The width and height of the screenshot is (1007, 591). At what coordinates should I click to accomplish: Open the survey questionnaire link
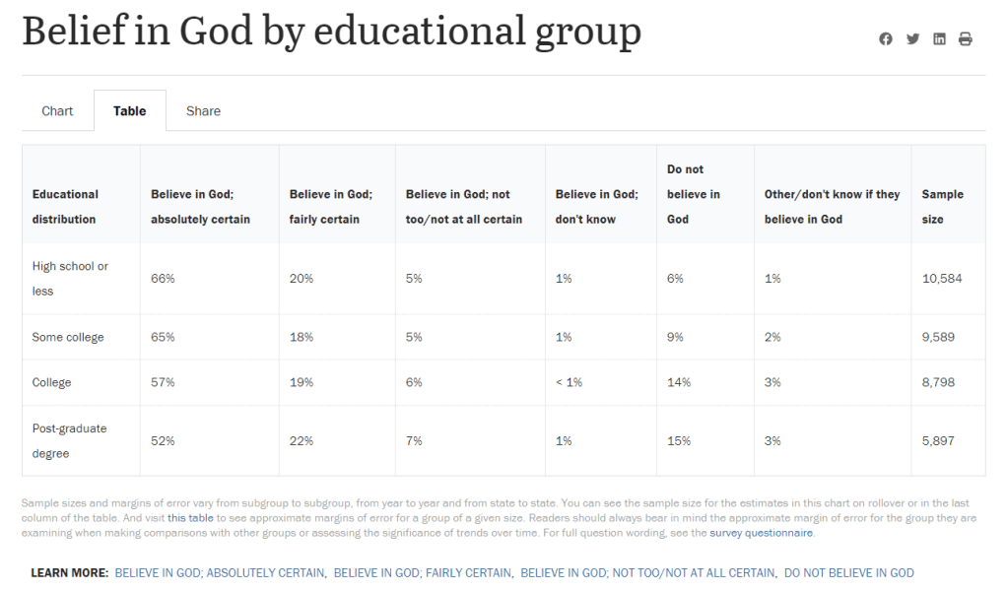click(761, 533)
